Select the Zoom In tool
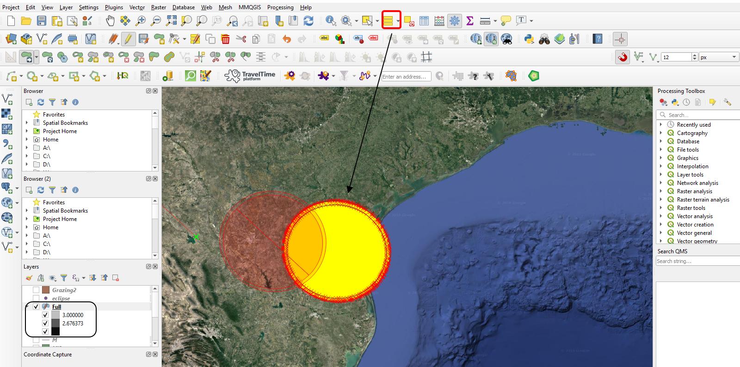 coord(141,21)
